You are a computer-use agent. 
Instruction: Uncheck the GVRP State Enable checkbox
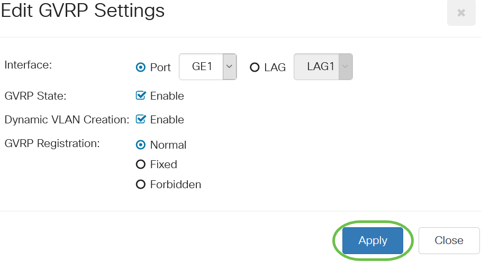tap(141, 95)
